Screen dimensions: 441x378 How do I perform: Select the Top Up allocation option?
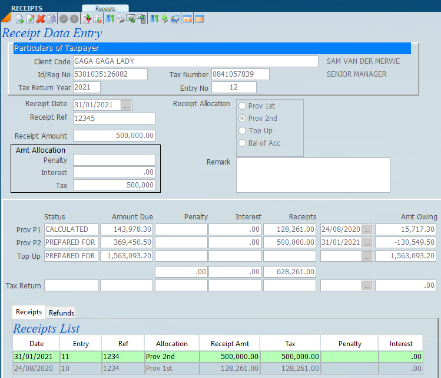[x=243, y=131]
